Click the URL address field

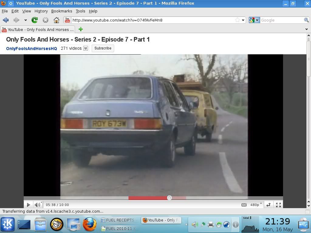coord(153,20)
